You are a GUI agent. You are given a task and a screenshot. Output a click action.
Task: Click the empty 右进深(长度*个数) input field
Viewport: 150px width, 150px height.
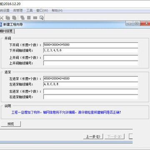click(x=90, y=91)
